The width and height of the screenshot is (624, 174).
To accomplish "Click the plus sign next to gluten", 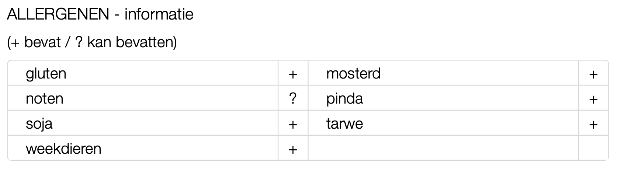I will click(x=293, y=74).
